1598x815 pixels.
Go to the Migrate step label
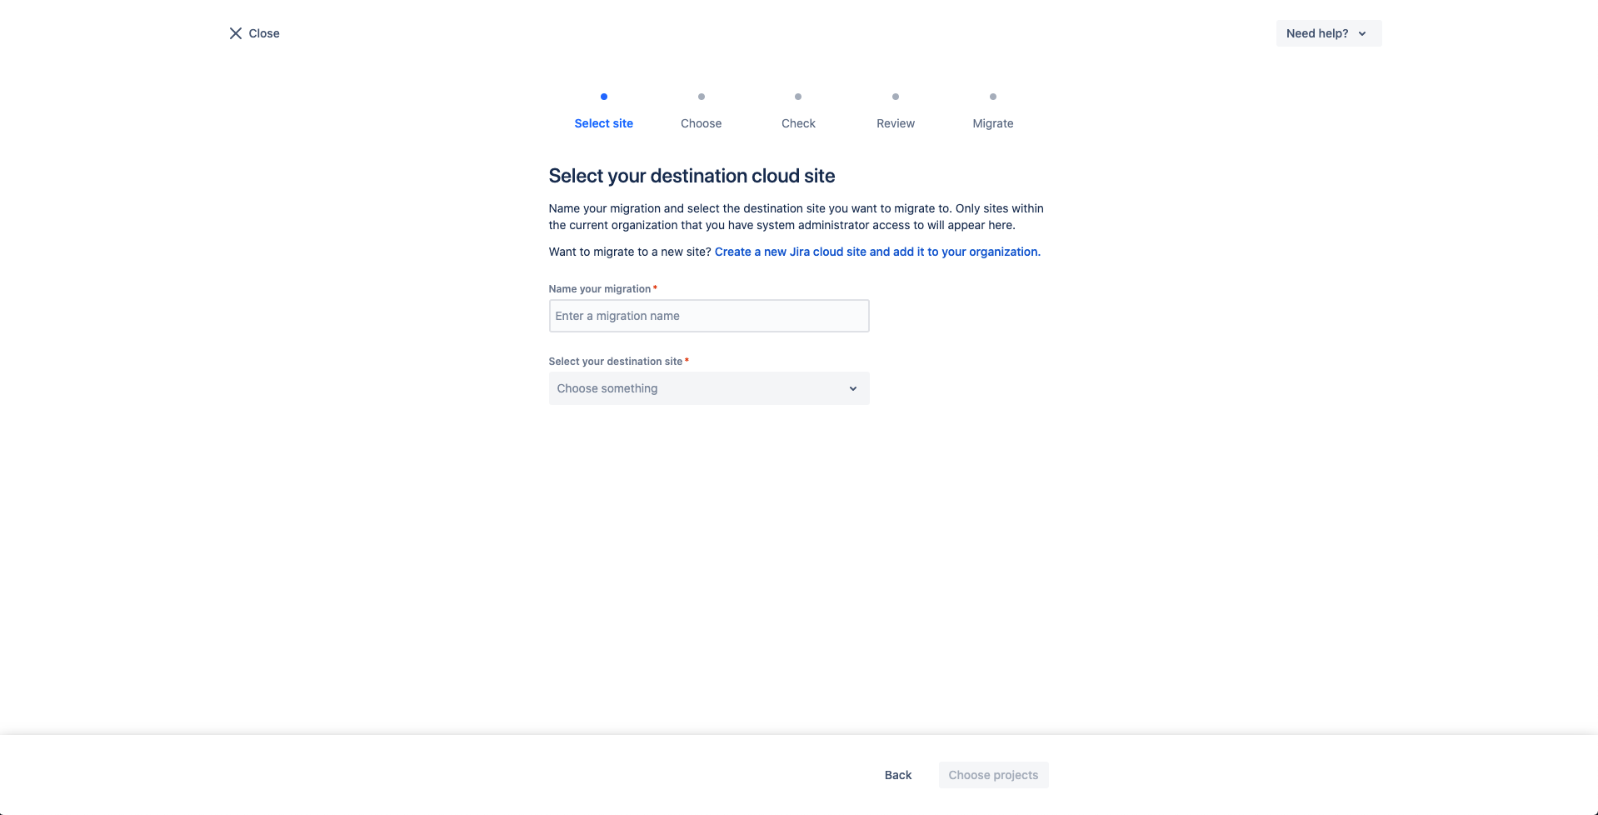click(993, 123)
